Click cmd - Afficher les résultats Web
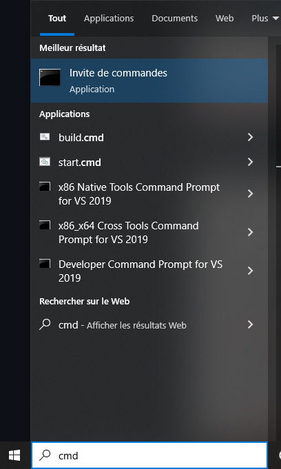 tap(149, 325)
